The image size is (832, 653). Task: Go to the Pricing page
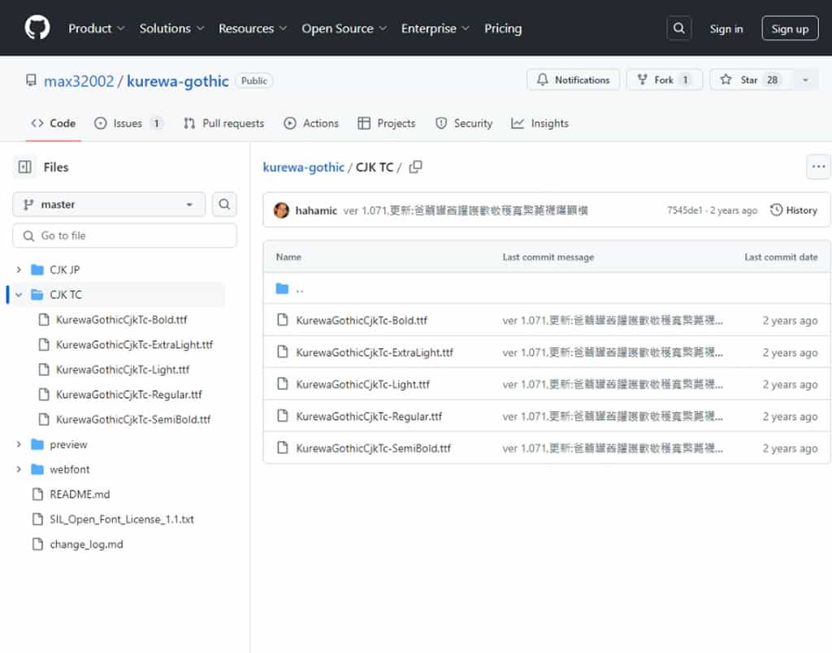[x=503, y=28]
